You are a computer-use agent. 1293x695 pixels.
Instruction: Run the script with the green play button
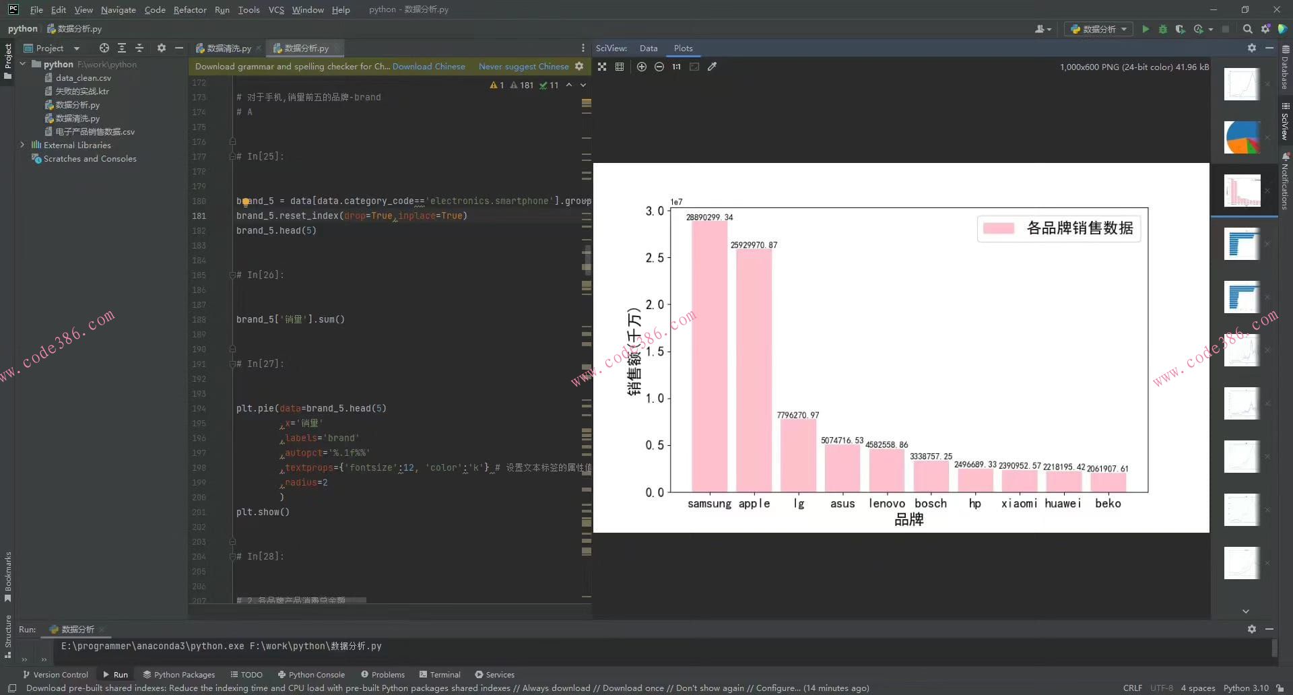pyautogui.click(x=1145, y=29)
